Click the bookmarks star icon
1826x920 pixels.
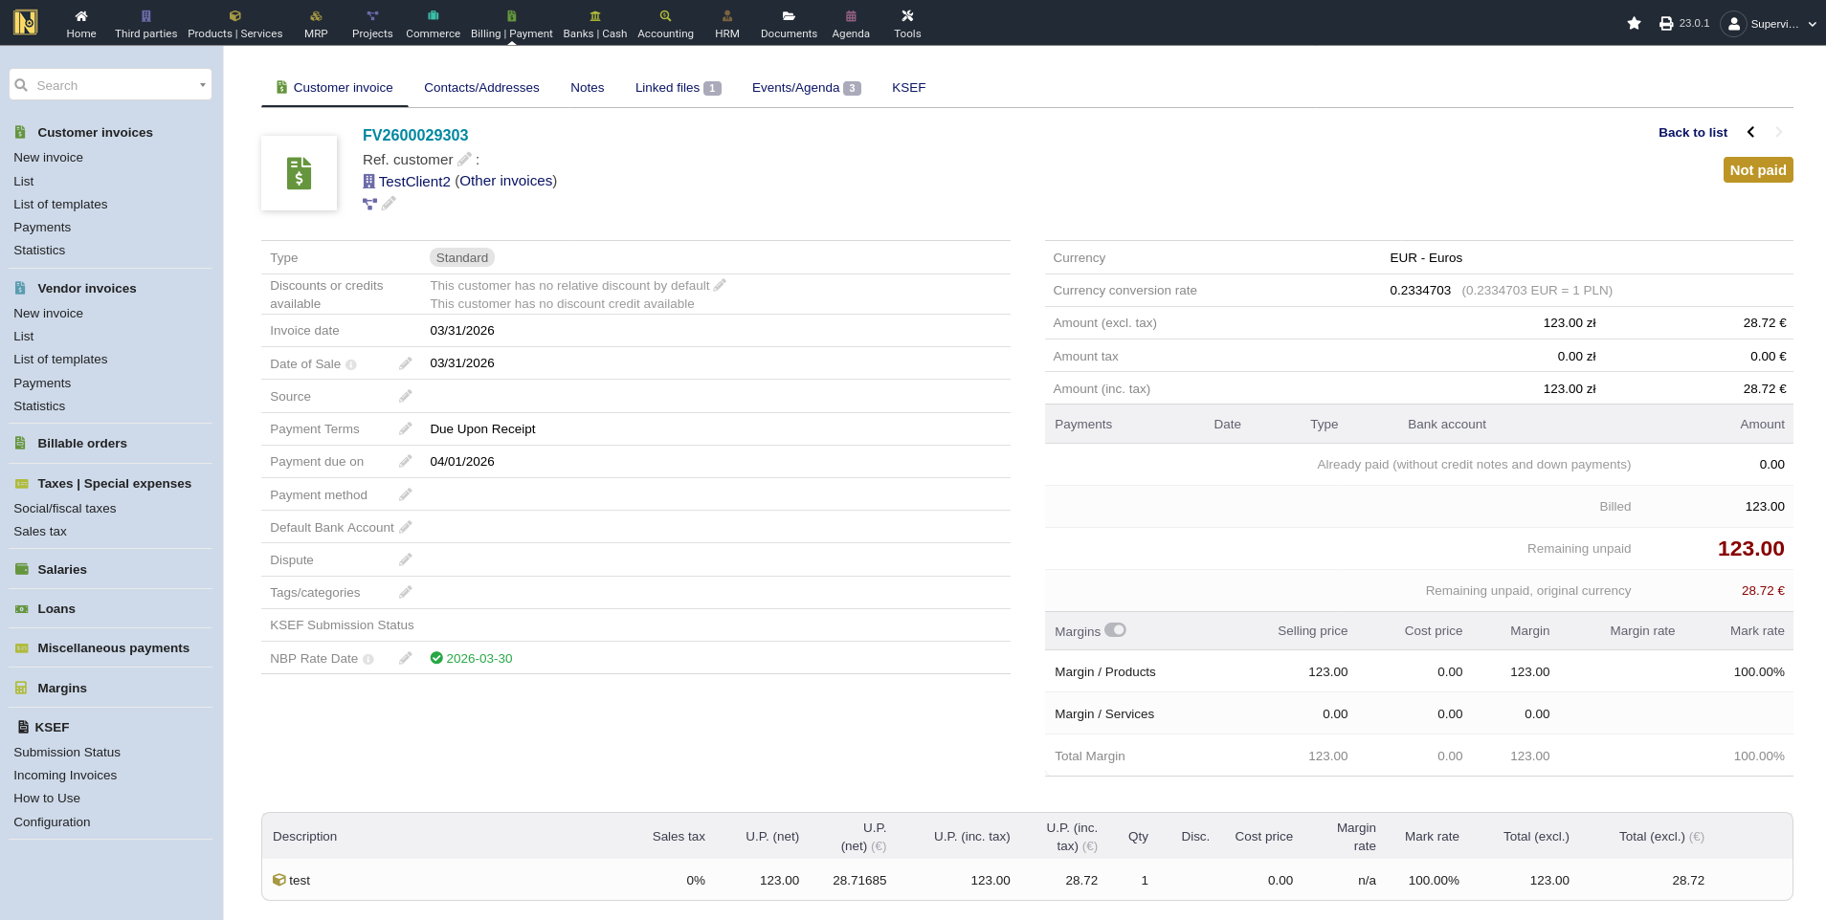point(1634,23)
